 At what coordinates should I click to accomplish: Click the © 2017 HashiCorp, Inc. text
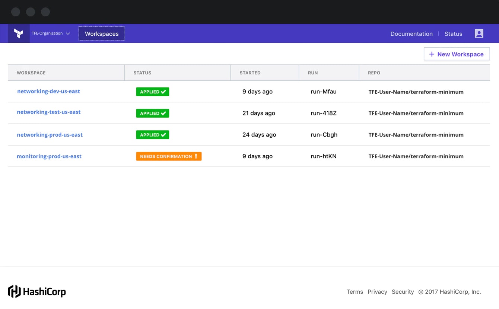(x=449, y=292)
